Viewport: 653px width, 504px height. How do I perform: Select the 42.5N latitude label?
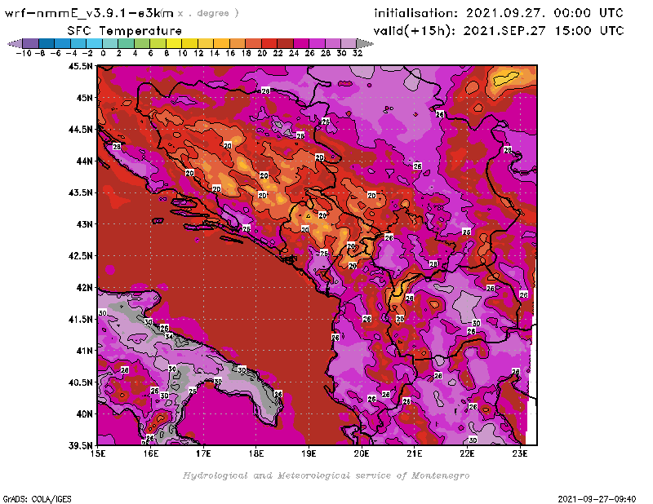pyautogui.click(x=80, y=255)
